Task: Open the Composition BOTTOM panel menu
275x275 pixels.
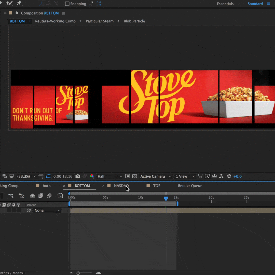Action: tap(64, 13)
